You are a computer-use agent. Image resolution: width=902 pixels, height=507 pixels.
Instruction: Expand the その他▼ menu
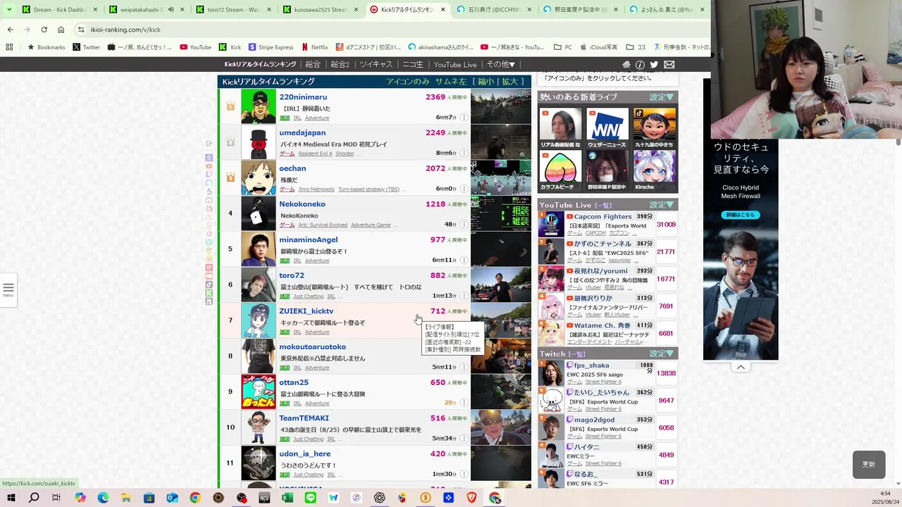coord(500,64)
